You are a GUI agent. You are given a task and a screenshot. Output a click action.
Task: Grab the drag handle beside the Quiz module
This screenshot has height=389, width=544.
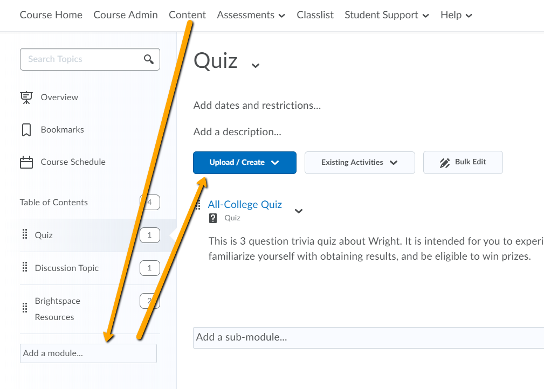24,235
